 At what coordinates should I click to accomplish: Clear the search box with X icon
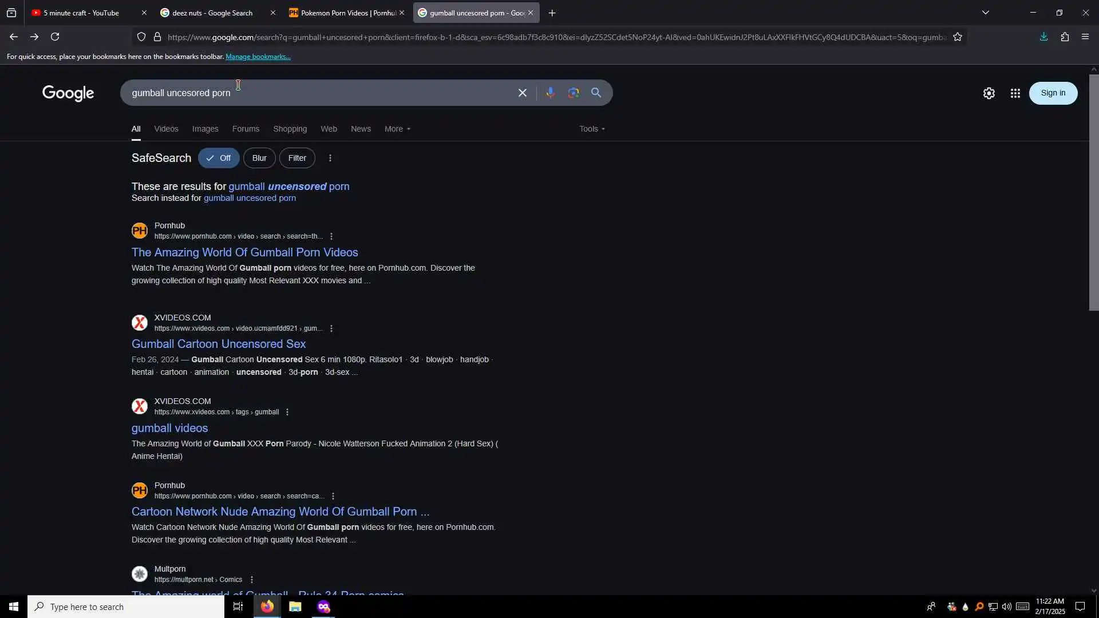522,93
